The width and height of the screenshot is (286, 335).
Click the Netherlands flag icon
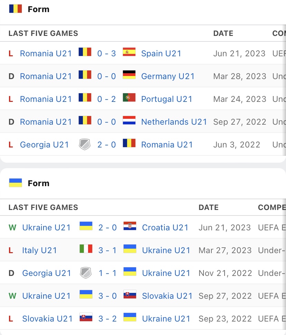coord(129,121)
